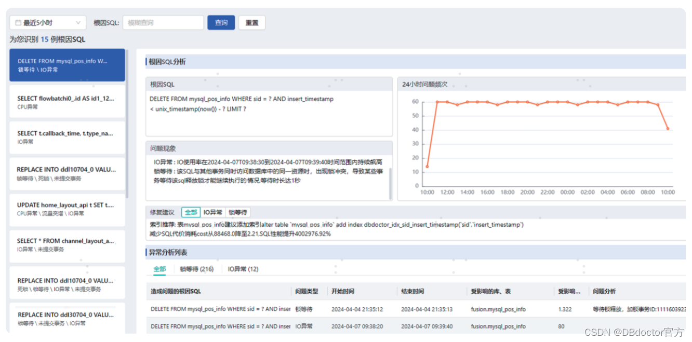Switch to 全部 tab in 异常分析列表
The height and width of the screenshot is (342, 692).
pos(159,269)
